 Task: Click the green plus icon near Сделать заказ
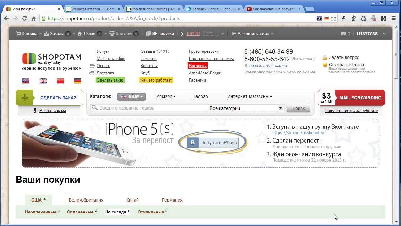tap(24, 98)
